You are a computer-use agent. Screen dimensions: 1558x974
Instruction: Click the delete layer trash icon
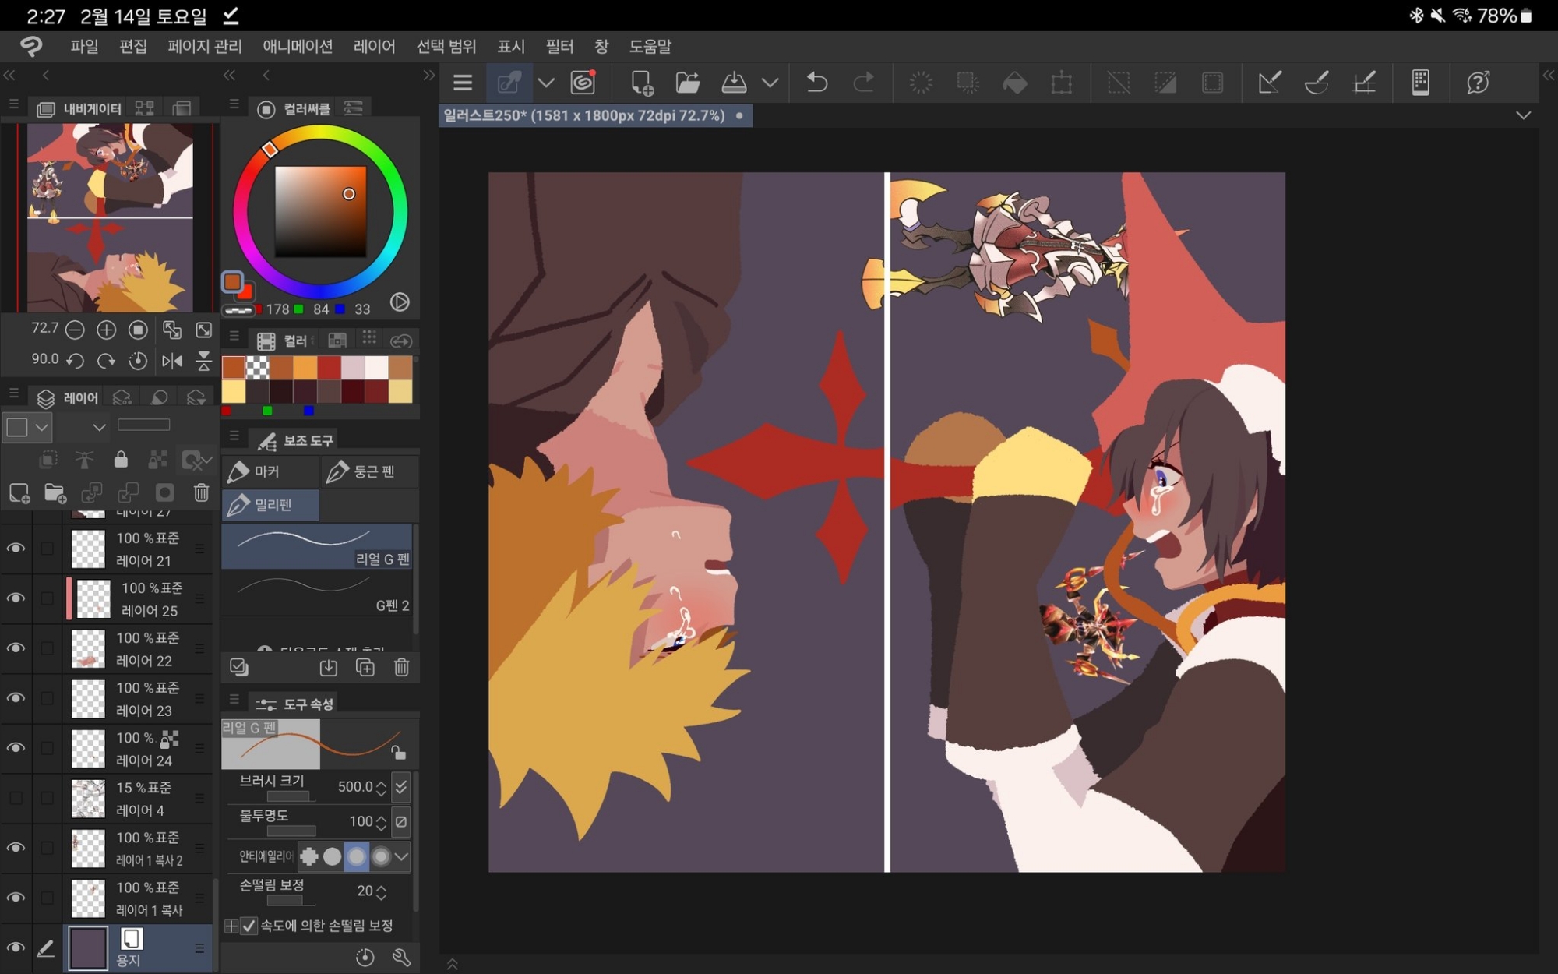tap(201, 492)
